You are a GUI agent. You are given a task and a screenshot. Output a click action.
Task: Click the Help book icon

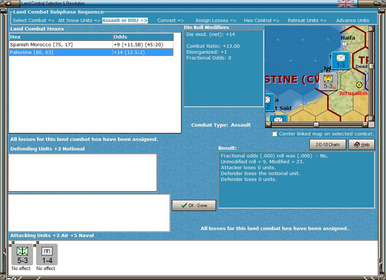coord(357,145)
